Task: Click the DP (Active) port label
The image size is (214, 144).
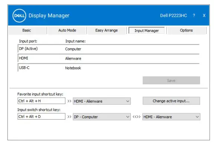Action: click(28, 49)
